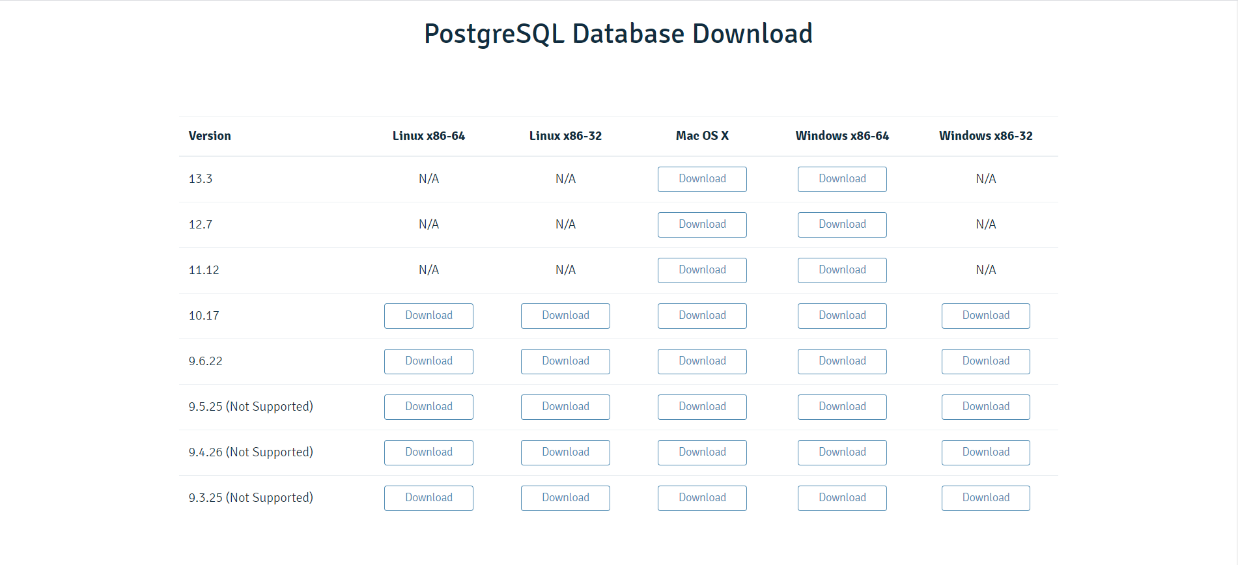Download version 9.6.22 for Mac OS X
This screenshot has width=1238, height=565.
click(x=702, y=361)
